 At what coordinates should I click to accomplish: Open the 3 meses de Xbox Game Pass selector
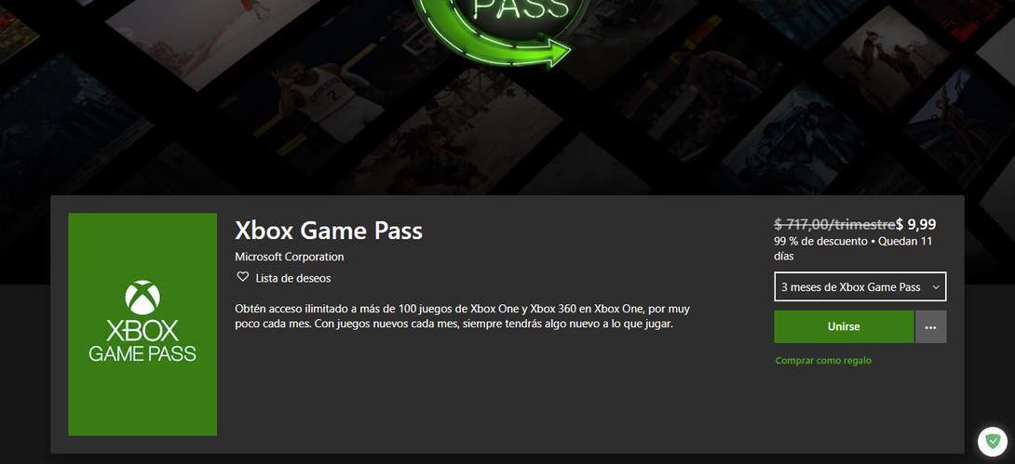[x=860, y=287]
